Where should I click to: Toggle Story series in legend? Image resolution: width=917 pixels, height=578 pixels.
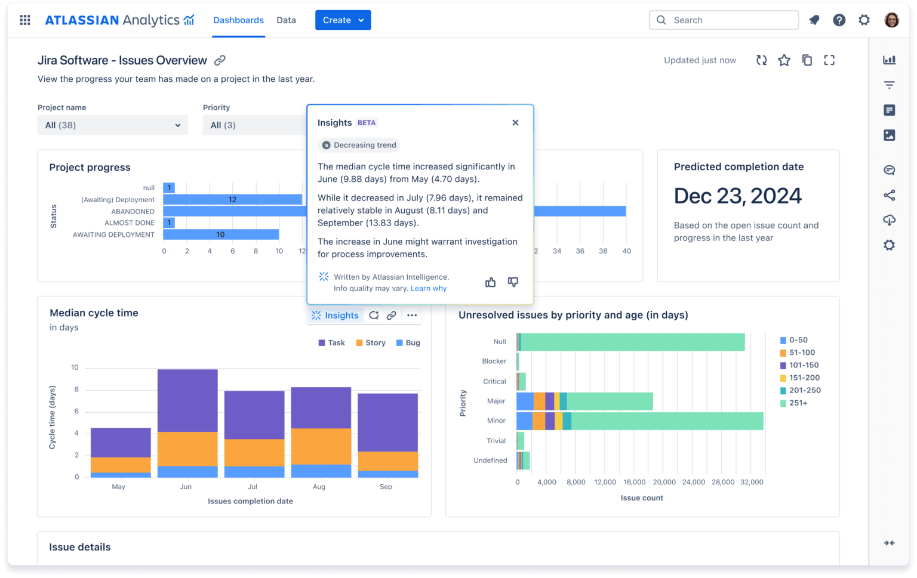(x=370, y=343)
